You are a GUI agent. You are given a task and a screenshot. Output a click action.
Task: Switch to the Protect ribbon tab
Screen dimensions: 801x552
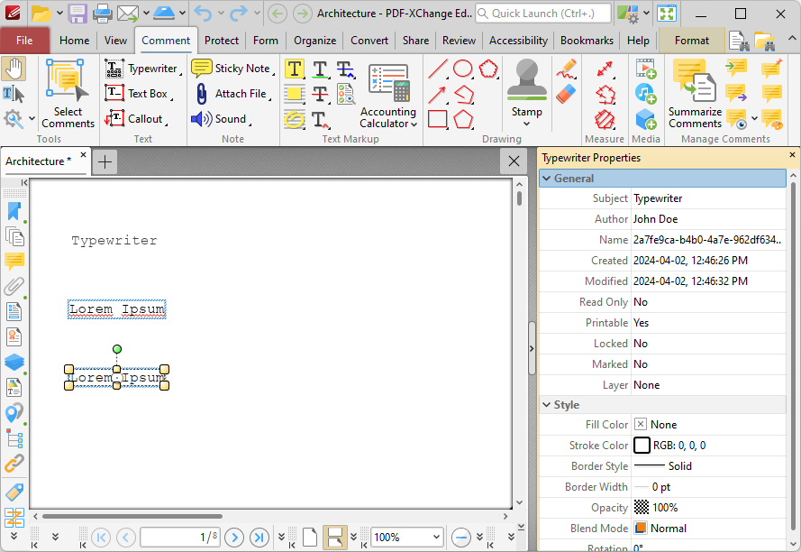pos(221,41)
